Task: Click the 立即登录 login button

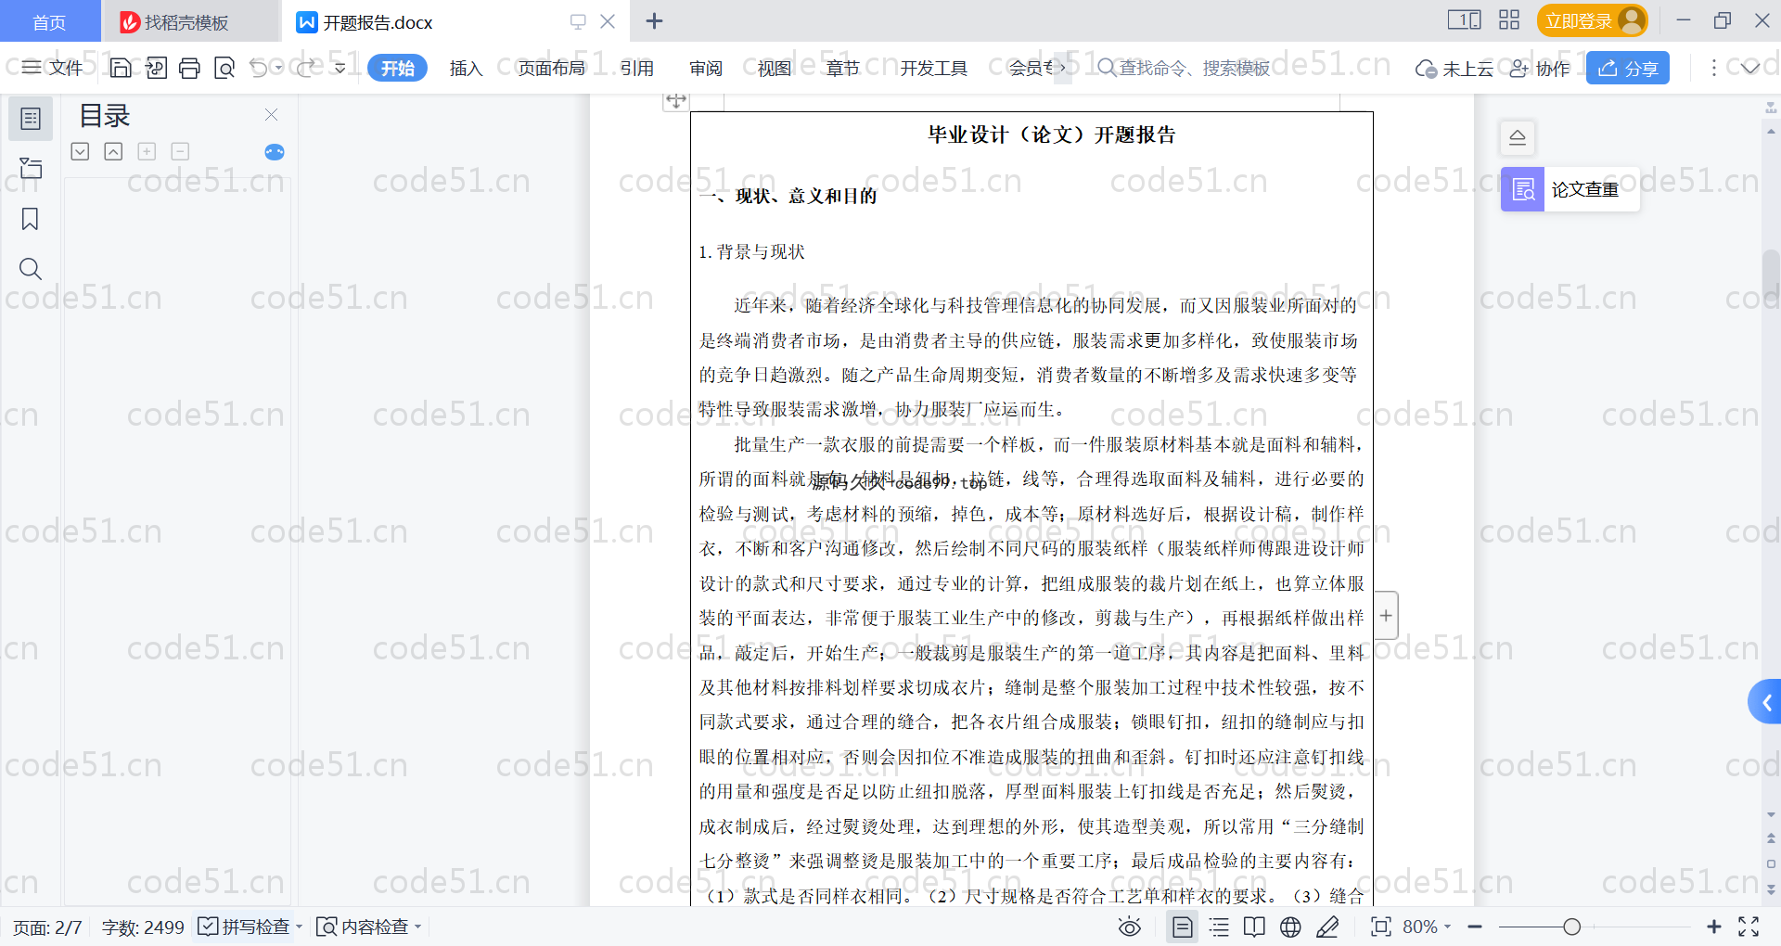Action: [1592, 20]
